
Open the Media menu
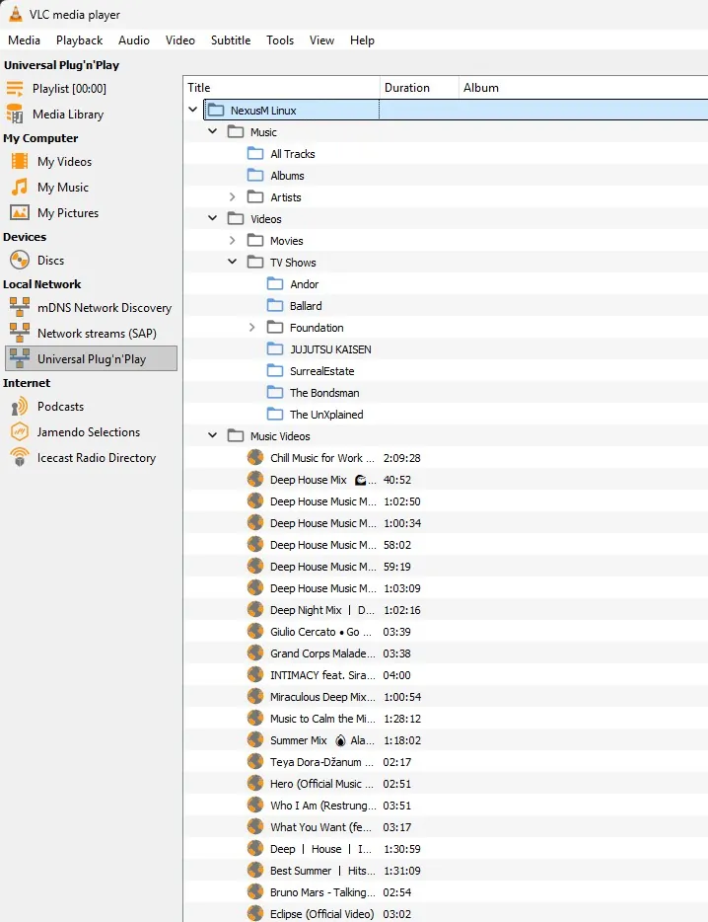(24, 40)
